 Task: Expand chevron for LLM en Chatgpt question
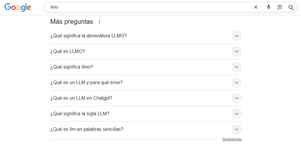click(236, 98)
